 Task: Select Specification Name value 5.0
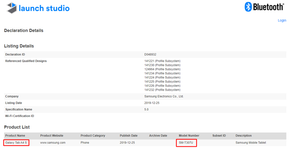point(146,109)
